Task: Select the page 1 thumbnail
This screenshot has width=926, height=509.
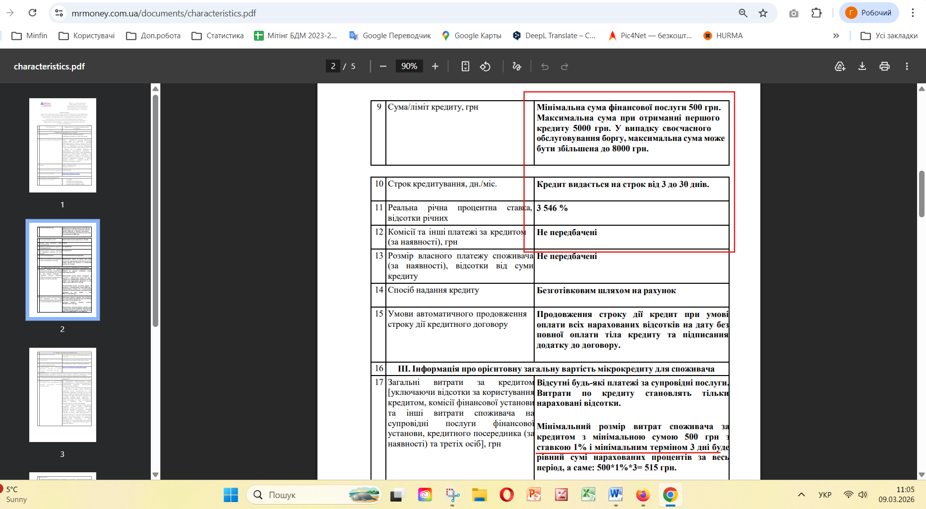Action: click(62, 145)
